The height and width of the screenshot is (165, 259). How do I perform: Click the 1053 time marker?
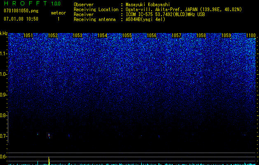pos(77,35)
